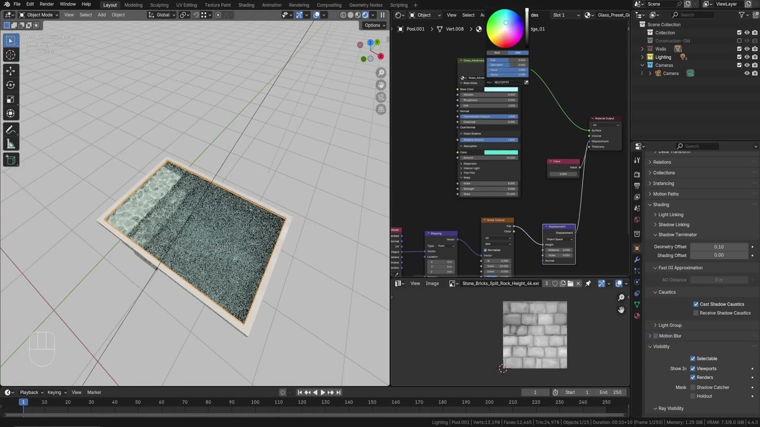
Task: Open the outliner filter funnel
Action: tap(741, 15)
